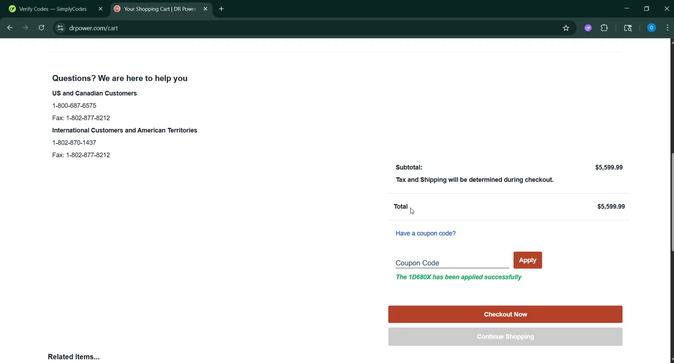Open a new browser tab
The image size is (674, 363).
pos(221,9)
